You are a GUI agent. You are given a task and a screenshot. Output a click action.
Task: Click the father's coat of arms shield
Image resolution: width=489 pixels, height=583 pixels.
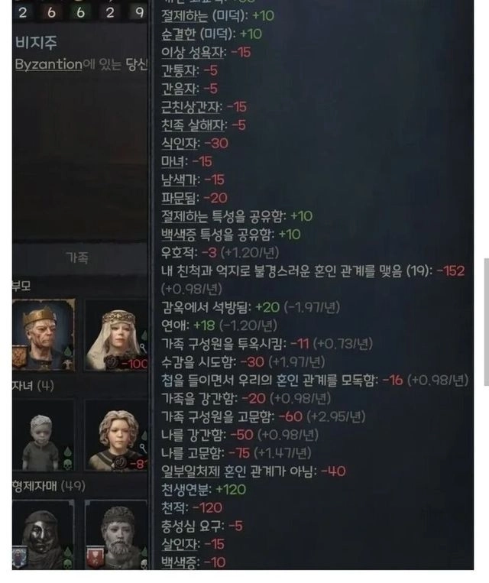19,357
